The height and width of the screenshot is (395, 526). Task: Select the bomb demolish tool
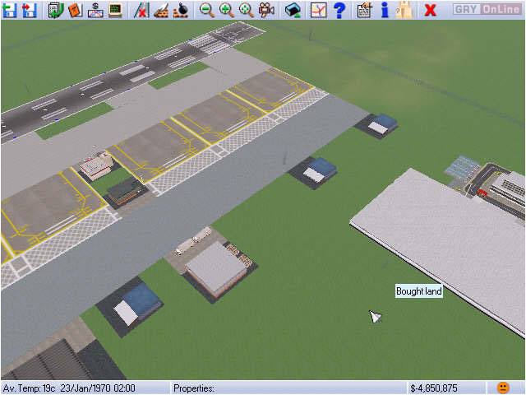(181, 10)
